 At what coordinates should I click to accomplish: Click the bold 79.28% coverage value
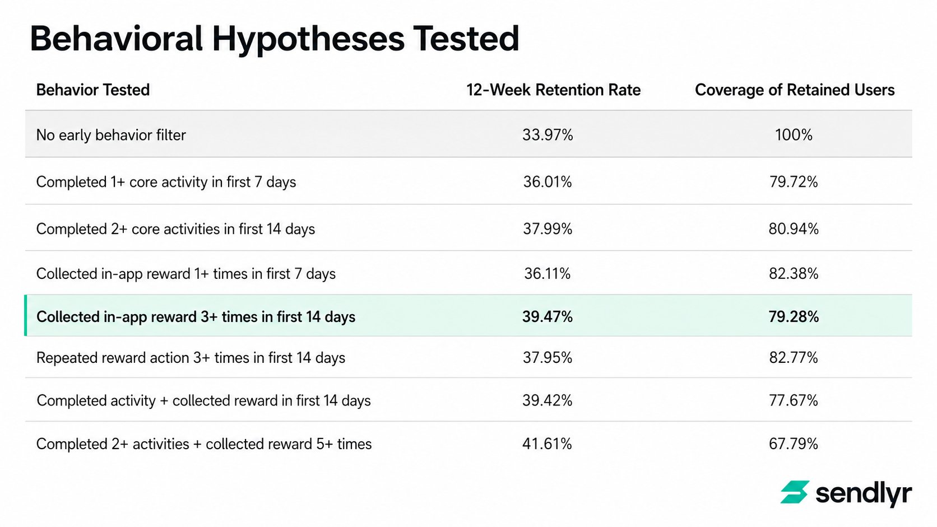point(794,317)
